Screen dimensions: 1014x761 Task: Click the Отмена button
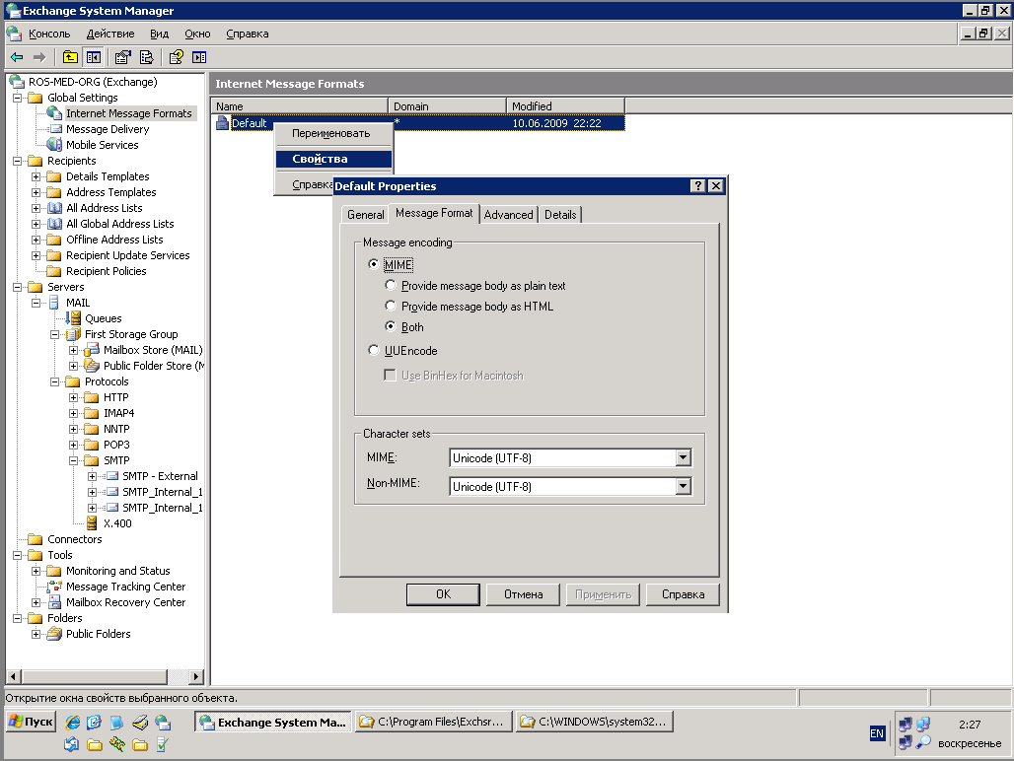(523, 594)
